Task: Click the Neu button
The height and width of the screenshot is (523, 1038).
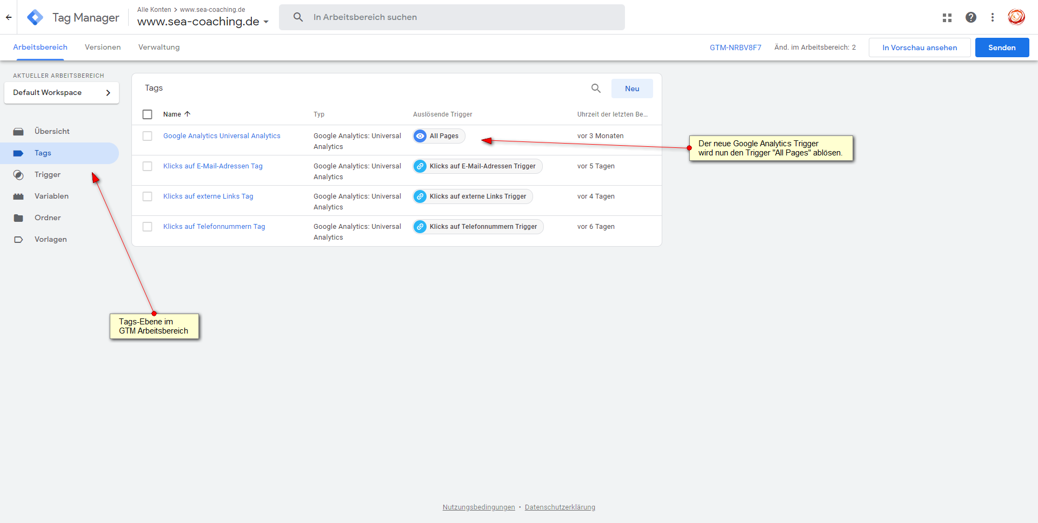Action: coord(632,89)
